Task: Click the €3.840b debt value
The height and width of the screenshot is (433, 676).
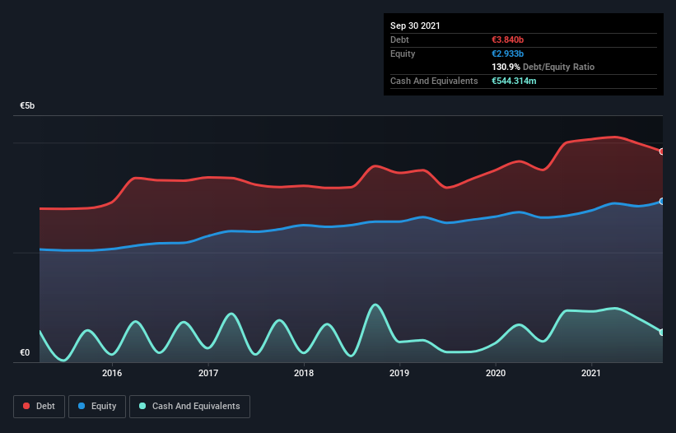Action: (x=507, y=40)
